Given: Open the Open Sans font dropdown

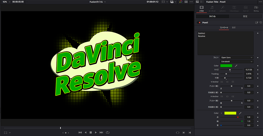Looking at the screenshot, I should click(237, 58).
